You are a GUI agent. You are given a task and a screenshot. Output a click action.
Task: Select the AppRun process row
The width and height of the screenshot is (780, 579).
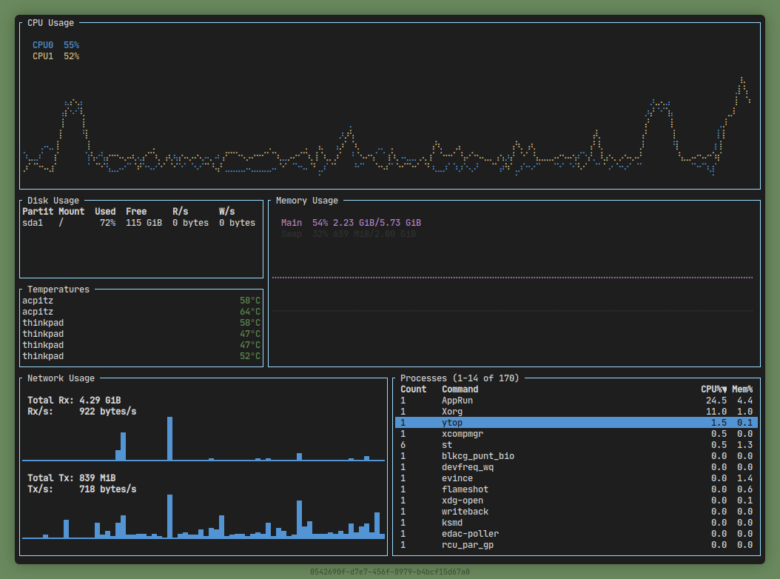pyautogui.click(x=457, y=401)
